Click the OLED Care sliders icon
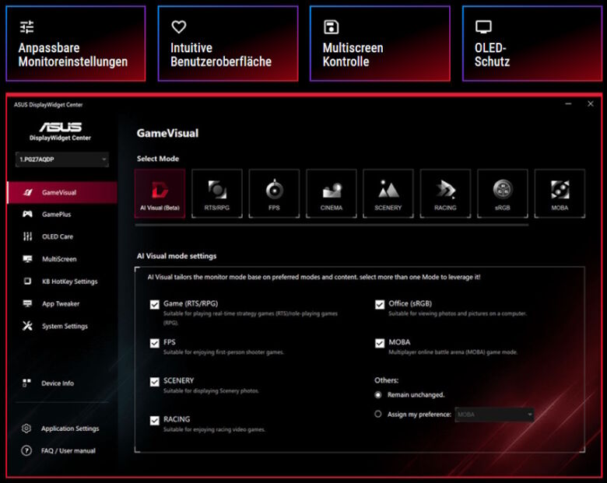The width and height of the screenshot is (607, 483). click(27, 236)
